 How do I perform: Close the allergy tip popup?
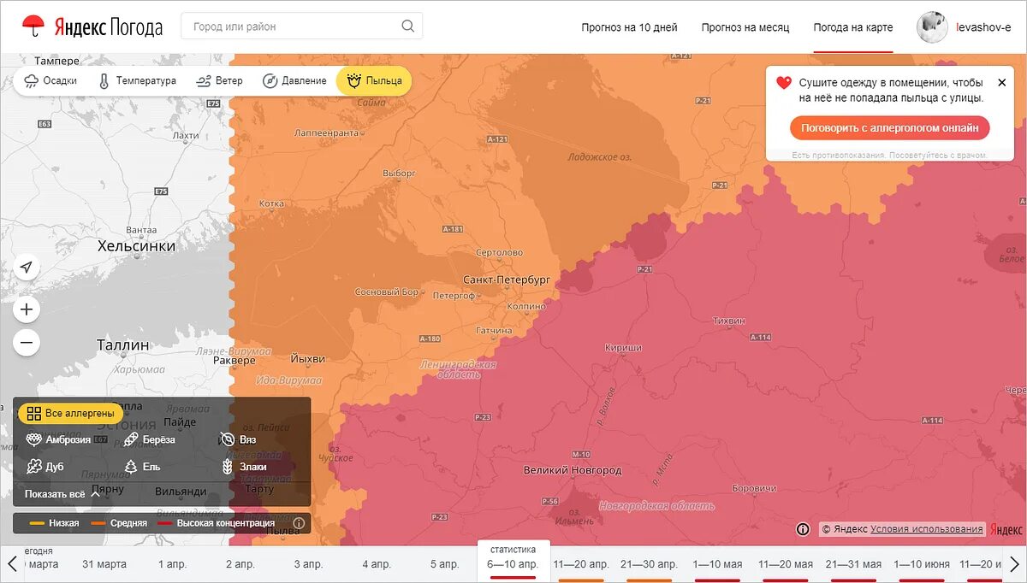pyautogui.click(x=1002, y=83)
